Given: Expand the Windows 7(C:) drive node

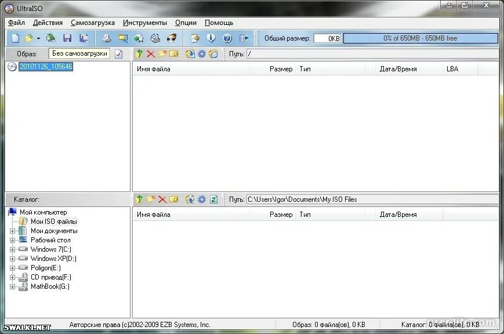Looking at the screenshot, I should tap(13, 249).
